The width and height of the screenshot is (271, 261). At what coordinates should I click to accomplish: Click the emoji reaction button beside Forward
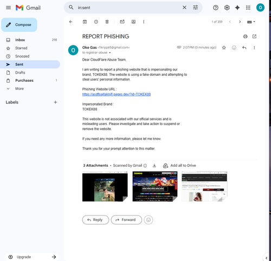click(x=149, y=220)
